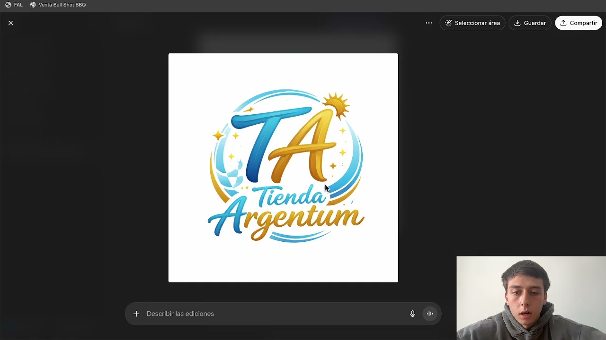
Task: Share the image with Compartir
Action: [x=579, y=23]
